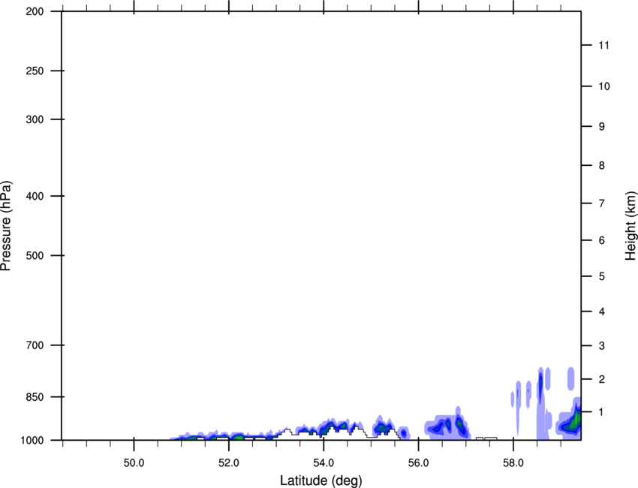
Task: Select the 250 pressure tick label
Action: (x=35, y=71)
